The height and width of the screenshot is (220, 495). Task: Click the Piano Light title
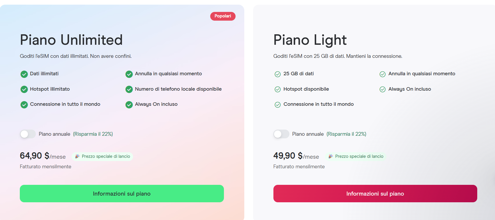click(x=310, y=40)
